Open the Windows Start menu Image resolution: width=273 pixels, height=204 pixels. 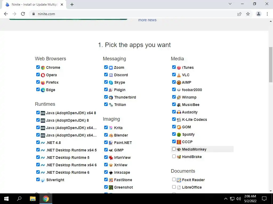tap(6, 199)
